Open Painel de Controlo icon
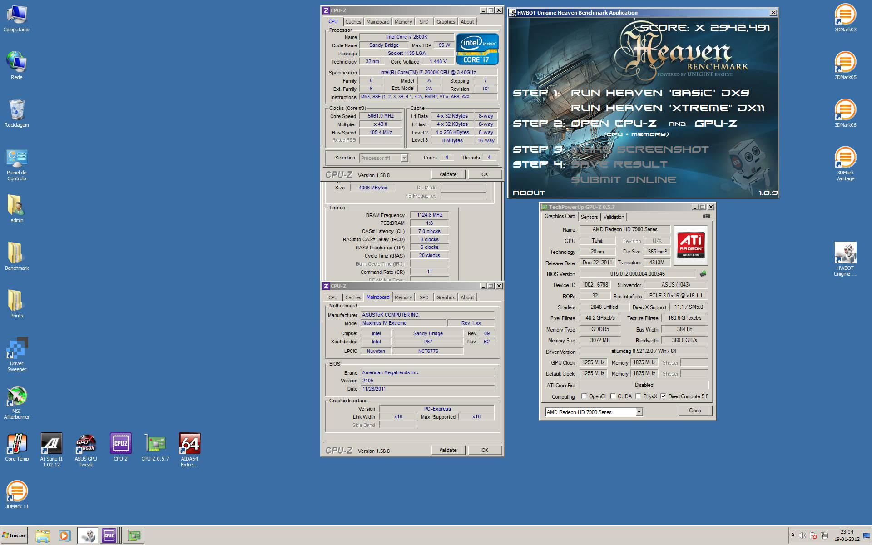 [17, 164]
